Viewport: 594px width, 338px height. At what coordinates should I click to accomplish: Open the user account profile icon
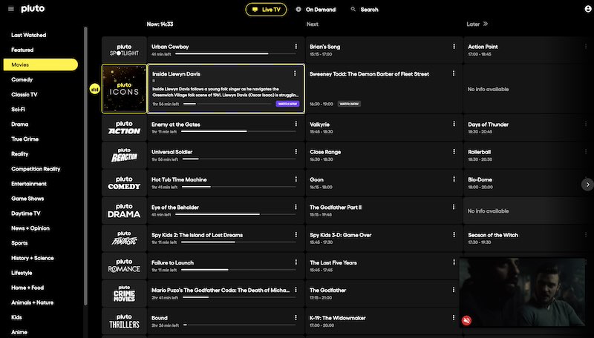588,9
